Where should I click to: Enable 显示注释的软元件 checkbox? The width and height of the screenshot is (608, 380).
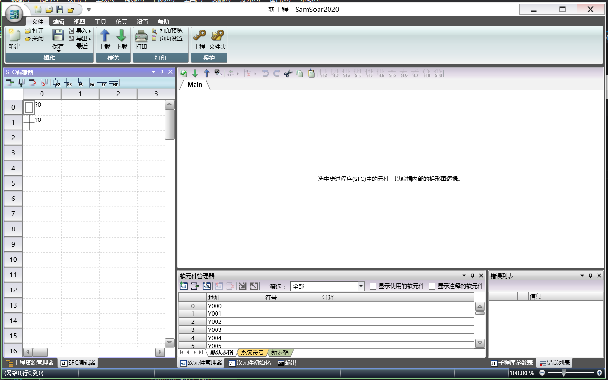pos(432,286)
